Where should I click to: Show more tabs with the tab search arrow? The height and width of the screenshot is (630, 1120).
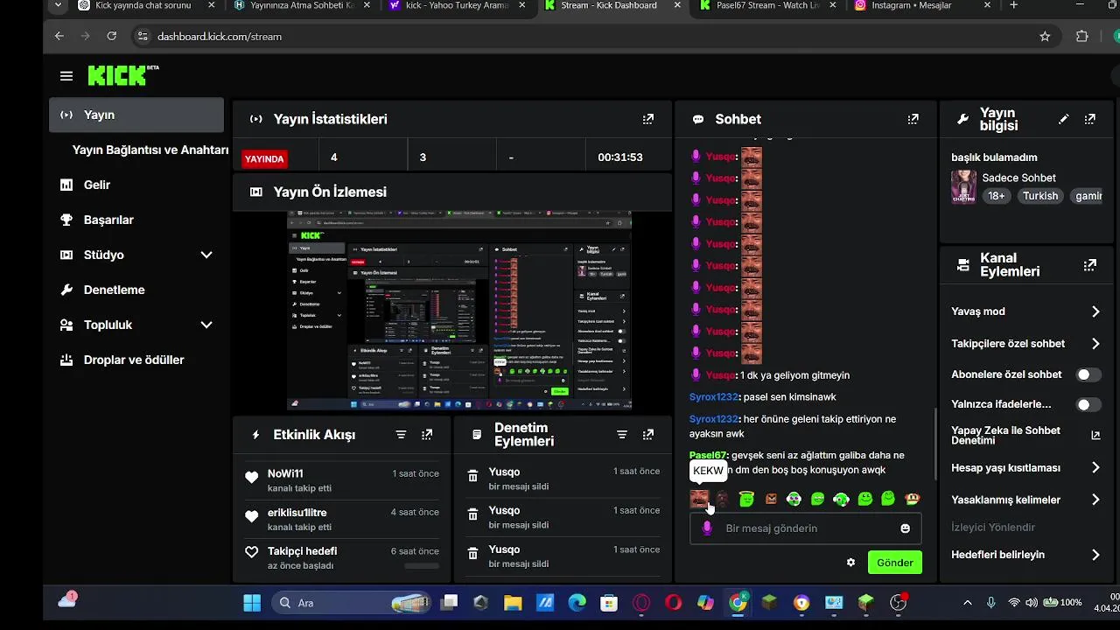click(x=58, y=5)
